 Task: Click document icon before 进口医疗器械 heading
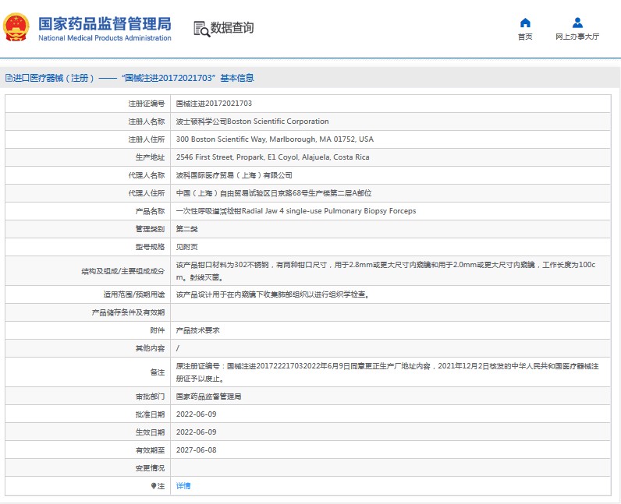point(9,78)
